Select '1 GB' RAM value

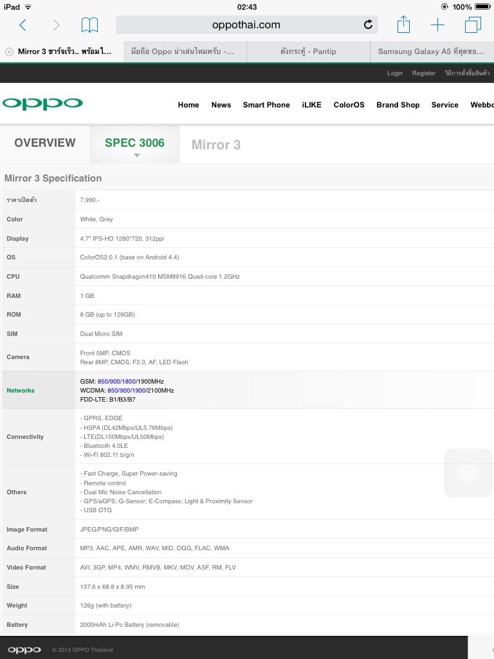coord(87,296)
